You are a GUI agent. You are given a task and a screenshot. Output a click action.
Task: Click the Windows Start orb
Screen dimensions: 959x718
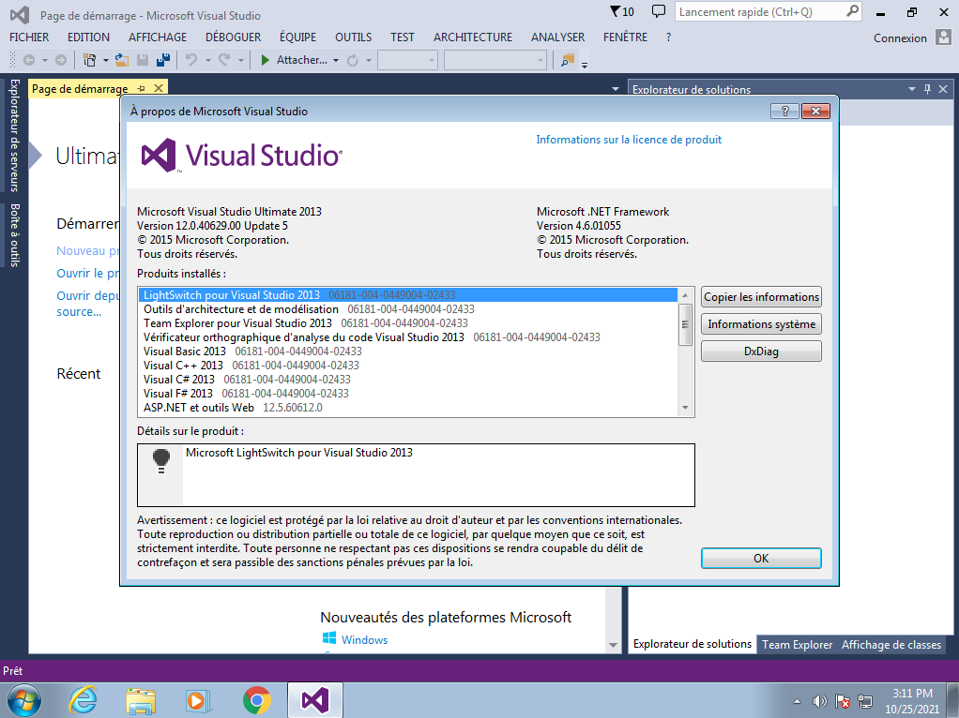tap(24, 700)
